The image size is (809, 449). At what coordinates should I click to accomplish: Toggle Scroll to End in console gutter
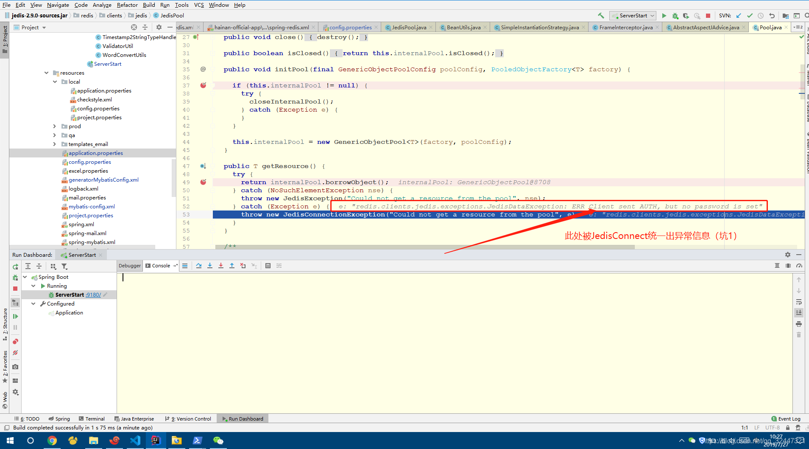pos(799,313)
